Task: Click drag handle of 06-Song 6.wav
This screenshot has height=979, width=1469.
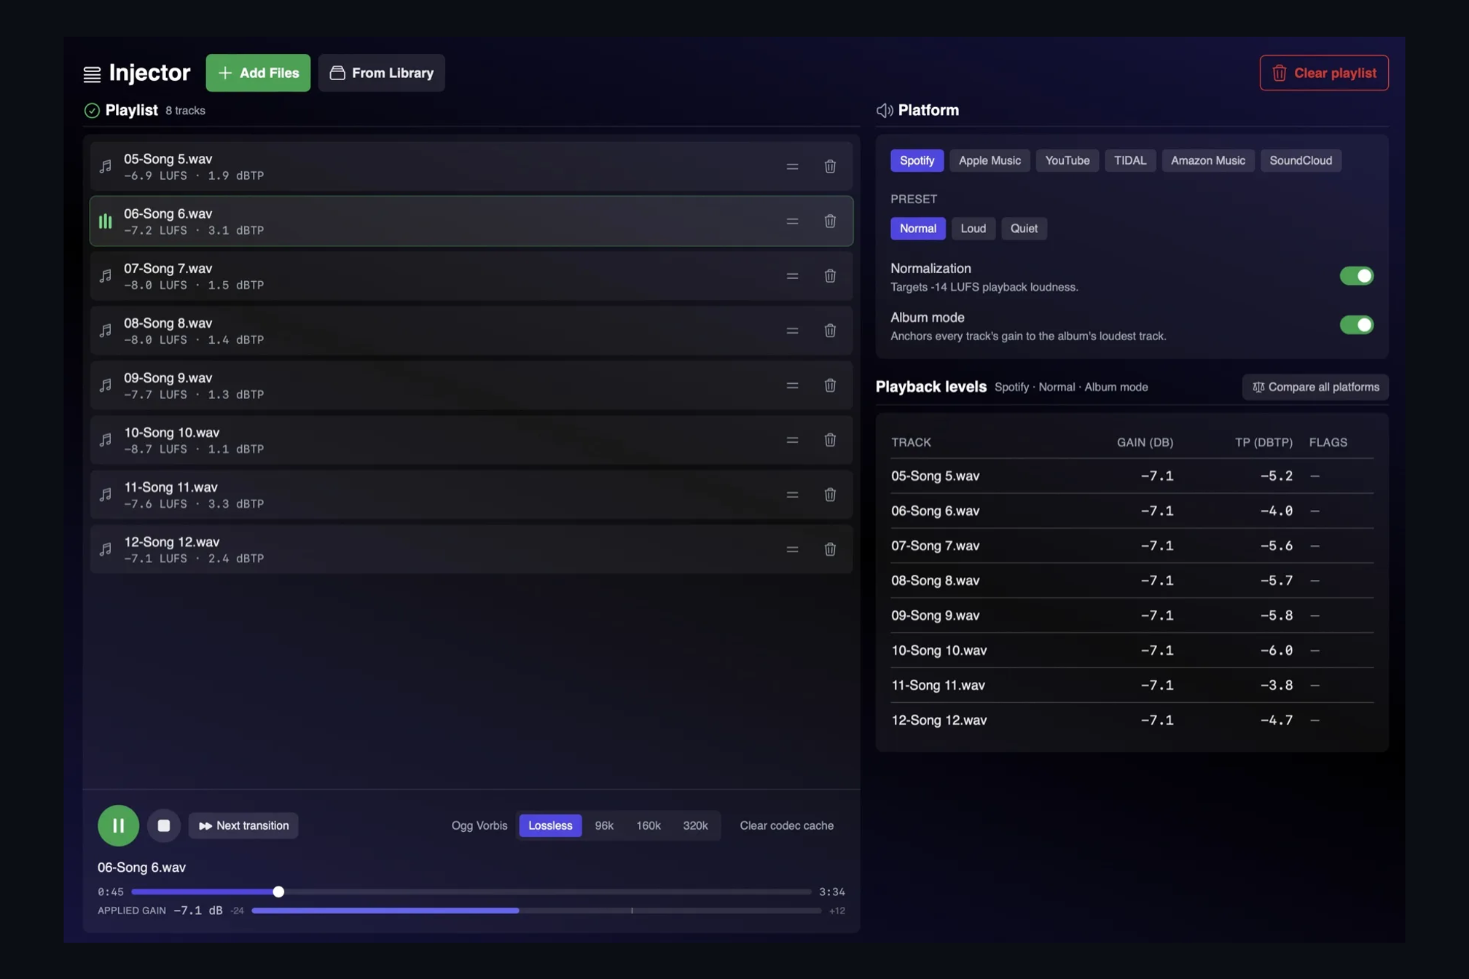Action: 792,221
